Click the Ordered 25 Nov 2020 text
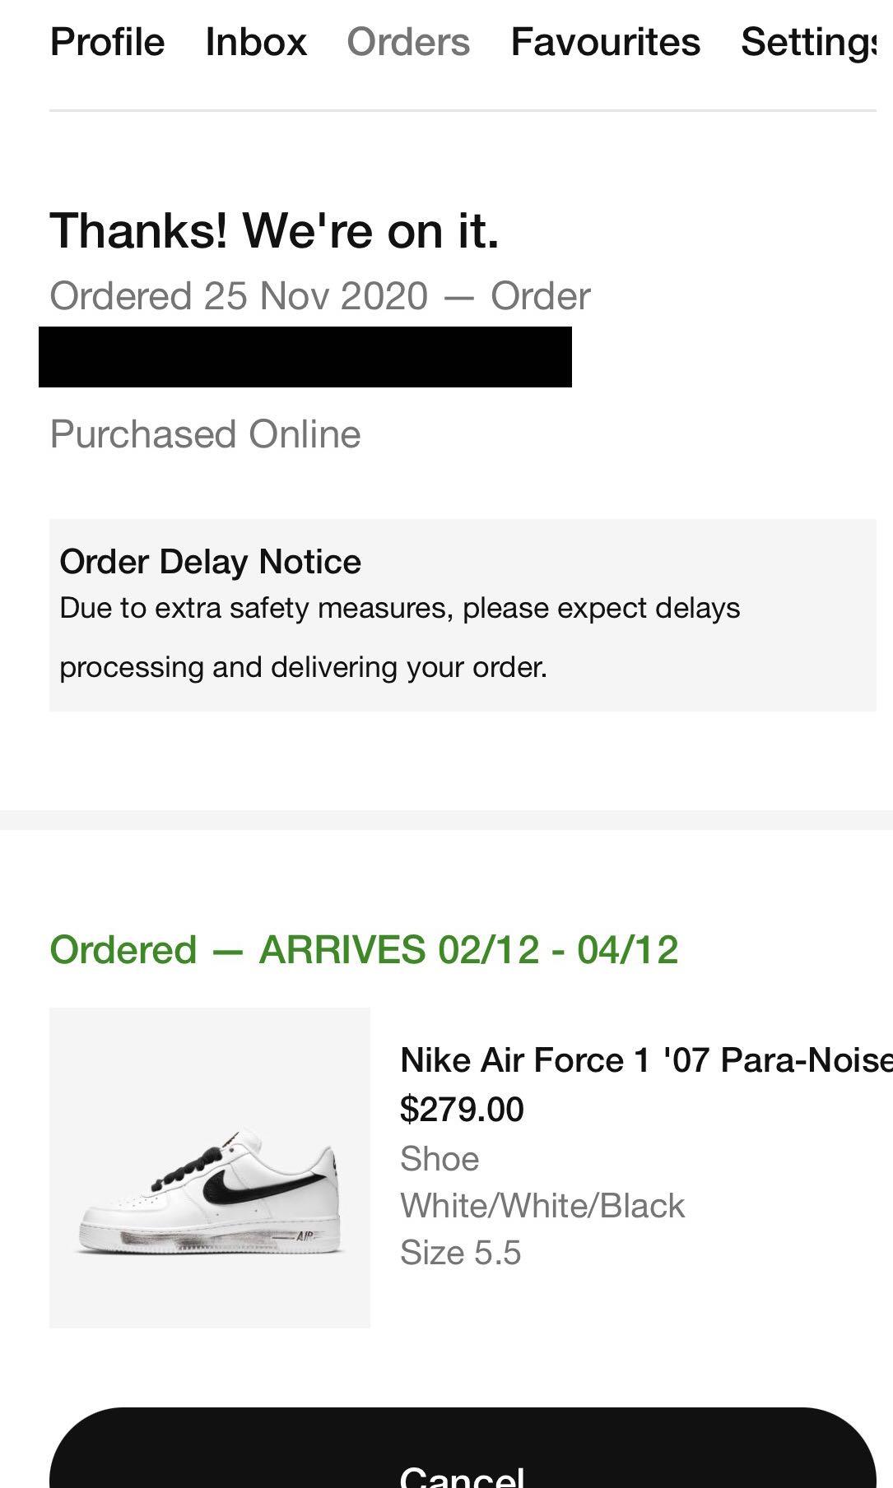Viewport: 893px width, 1488px height. point(239,296)
